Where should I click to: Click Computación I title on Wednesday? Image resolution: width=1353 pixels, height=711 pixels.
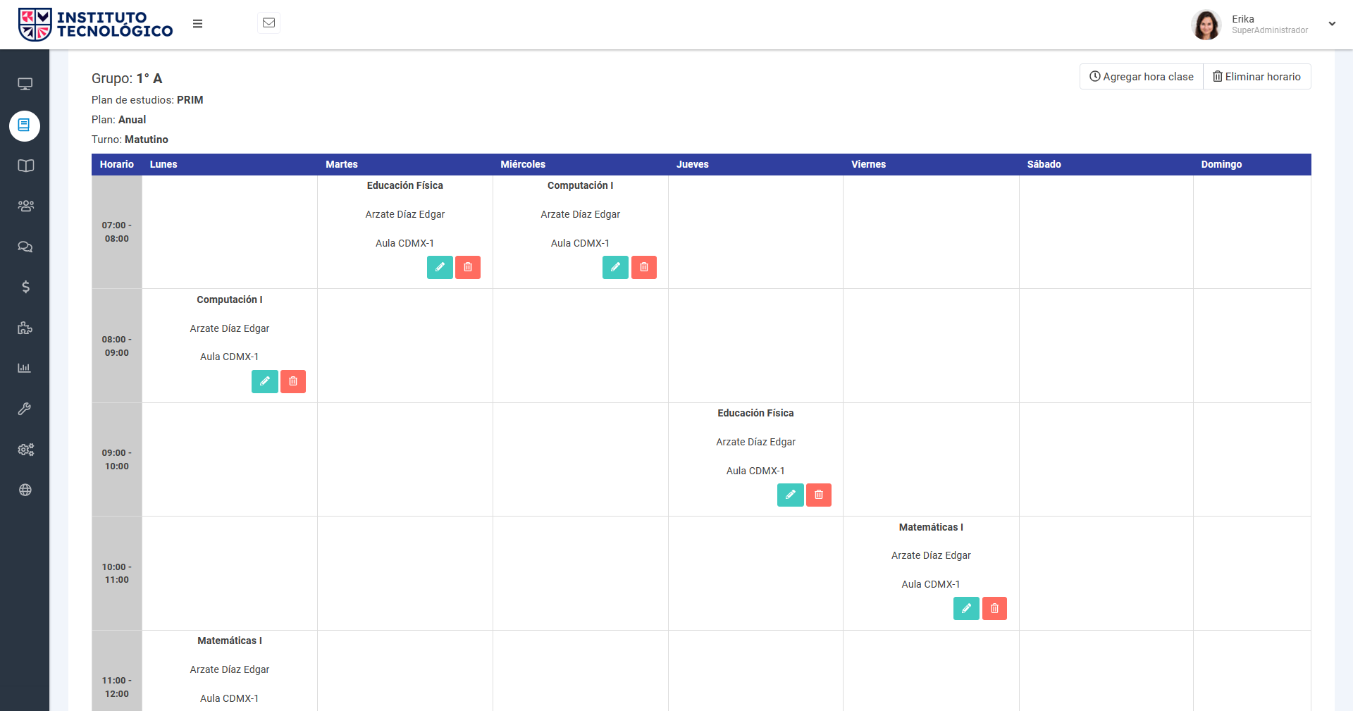581,185
